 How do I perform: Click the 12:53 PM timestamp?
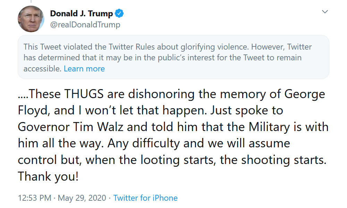click(x=34, y=198)
